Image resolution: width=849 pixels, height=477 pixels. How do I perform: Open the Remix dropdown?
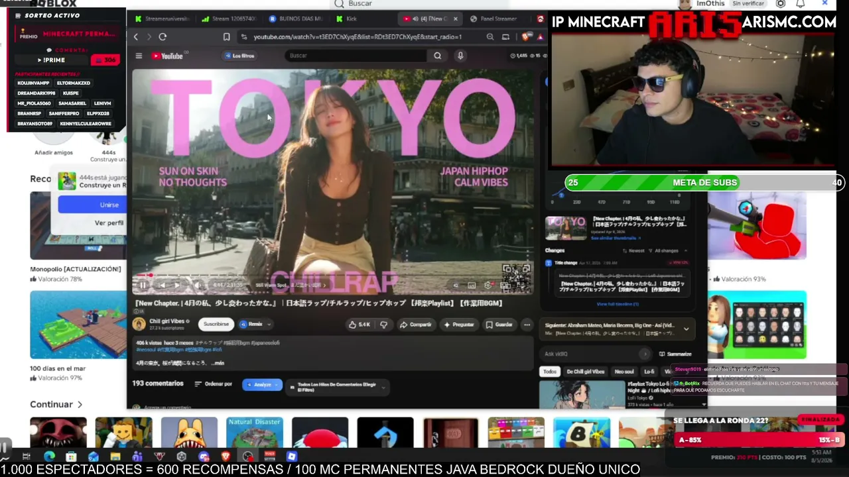pyautogui.click(x=255, y=325)
